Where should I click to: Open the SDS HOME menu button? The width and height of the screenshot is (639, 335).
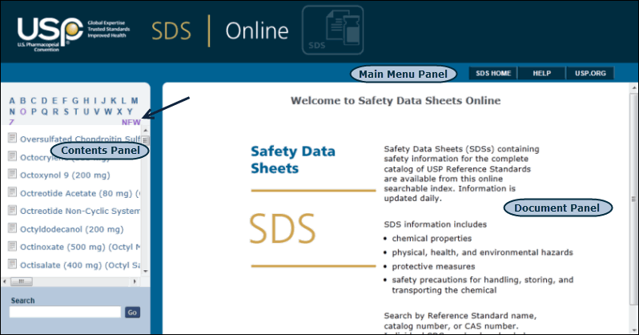(x=493, y=74)
